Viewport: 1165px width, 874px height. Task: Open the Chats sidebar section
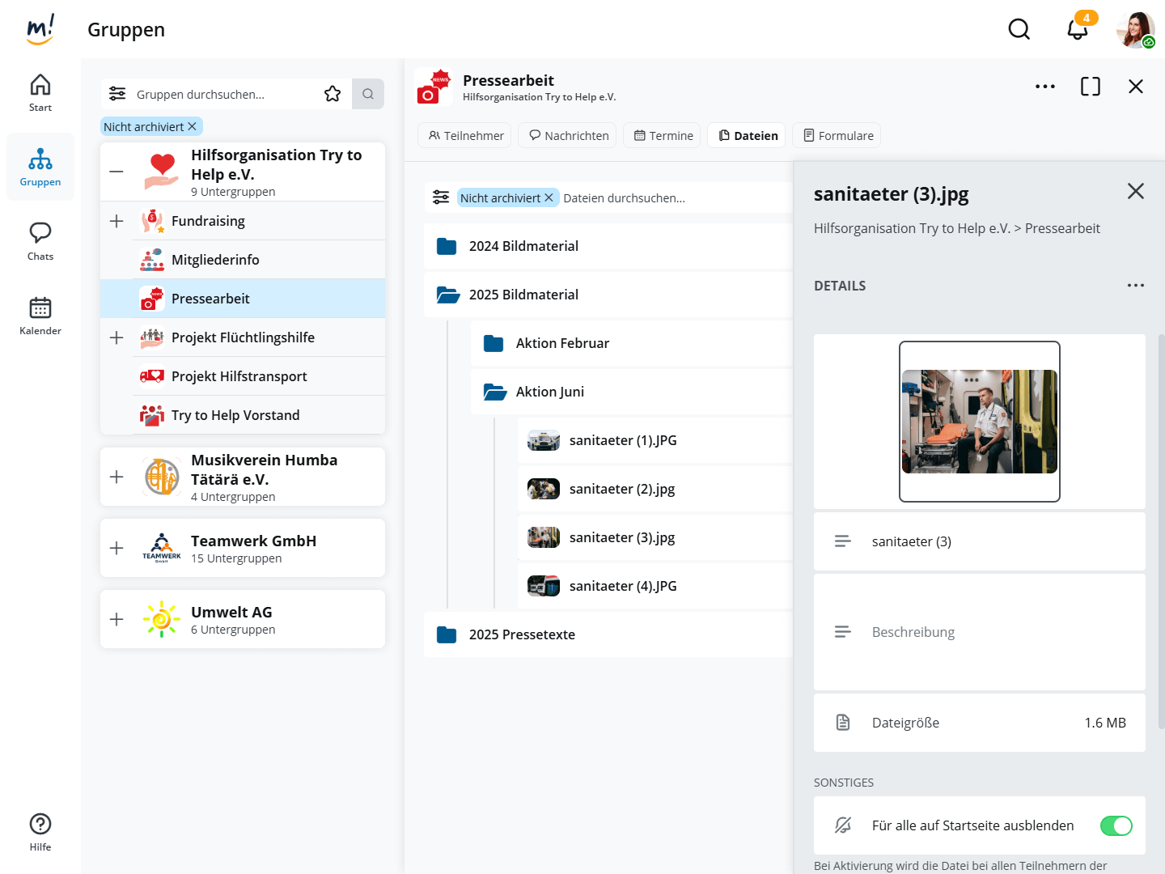click(40, 241)
